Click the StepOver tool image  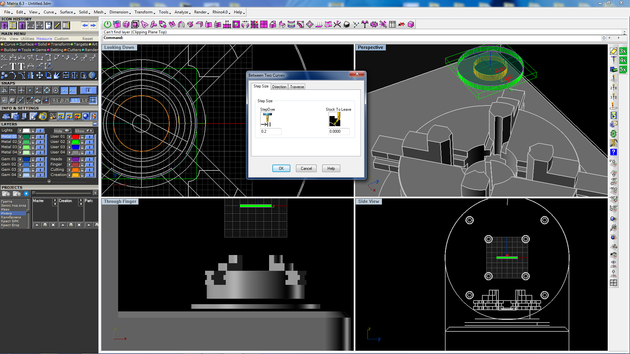[267, 120]
